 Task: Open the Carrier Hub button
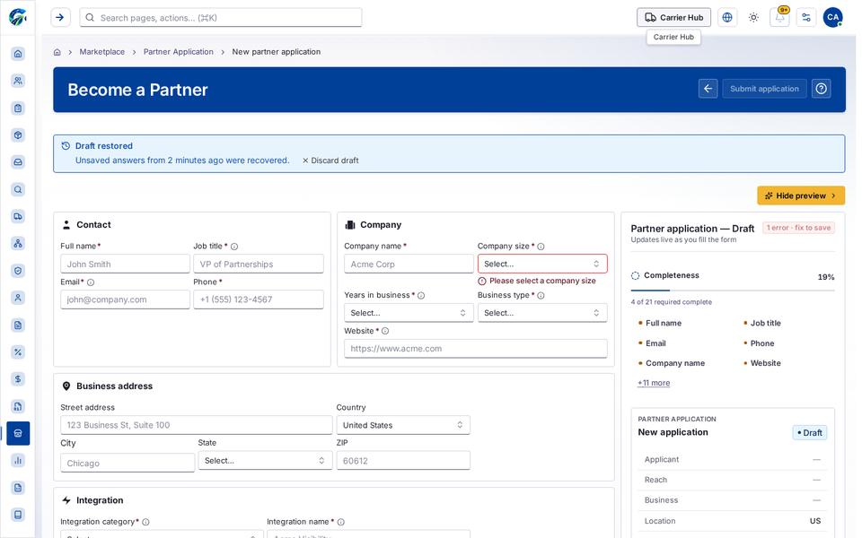click(674, 18)
